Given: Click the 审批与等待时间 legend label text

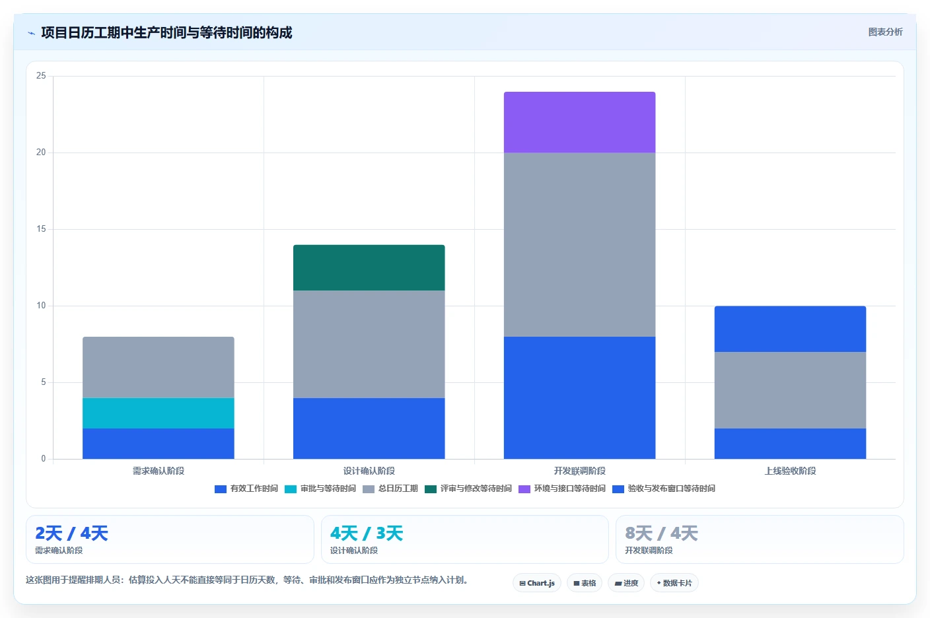Looking at the screenshot, I should tap(328, 489).
